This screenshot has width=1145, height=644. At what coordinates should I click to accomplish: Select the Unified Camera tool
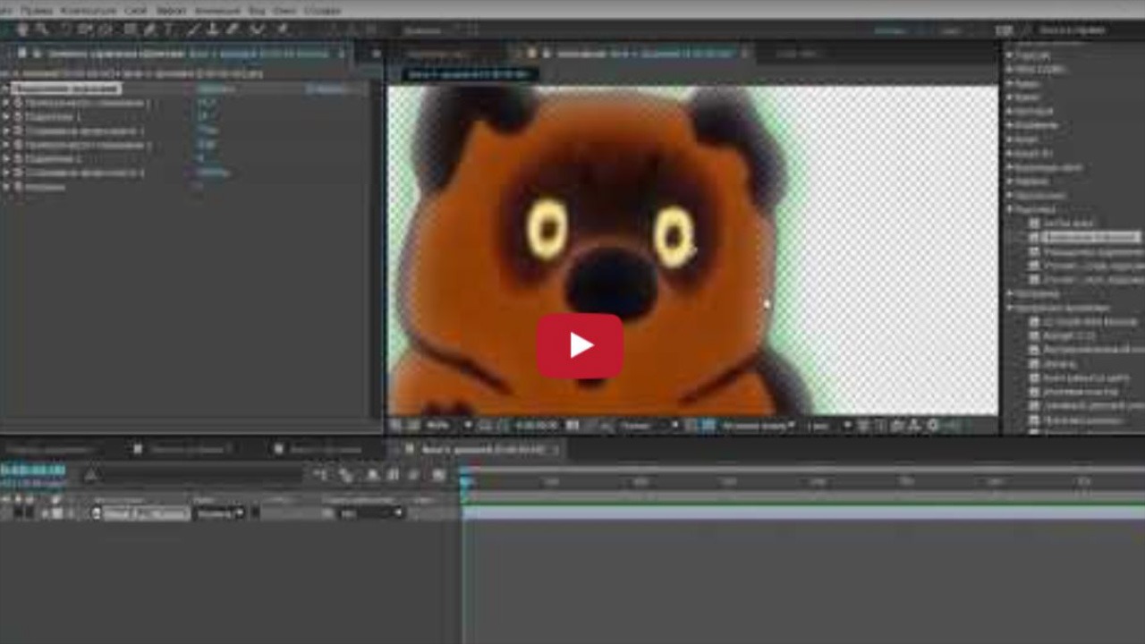(86, 30)
